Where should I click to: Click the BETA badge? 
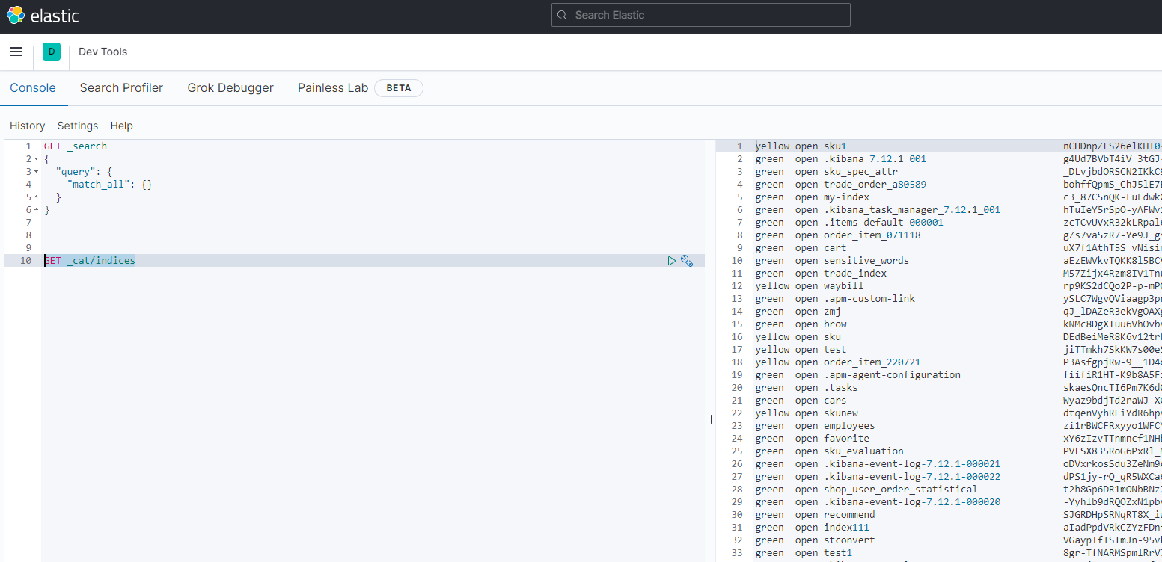tap(399, 88)
